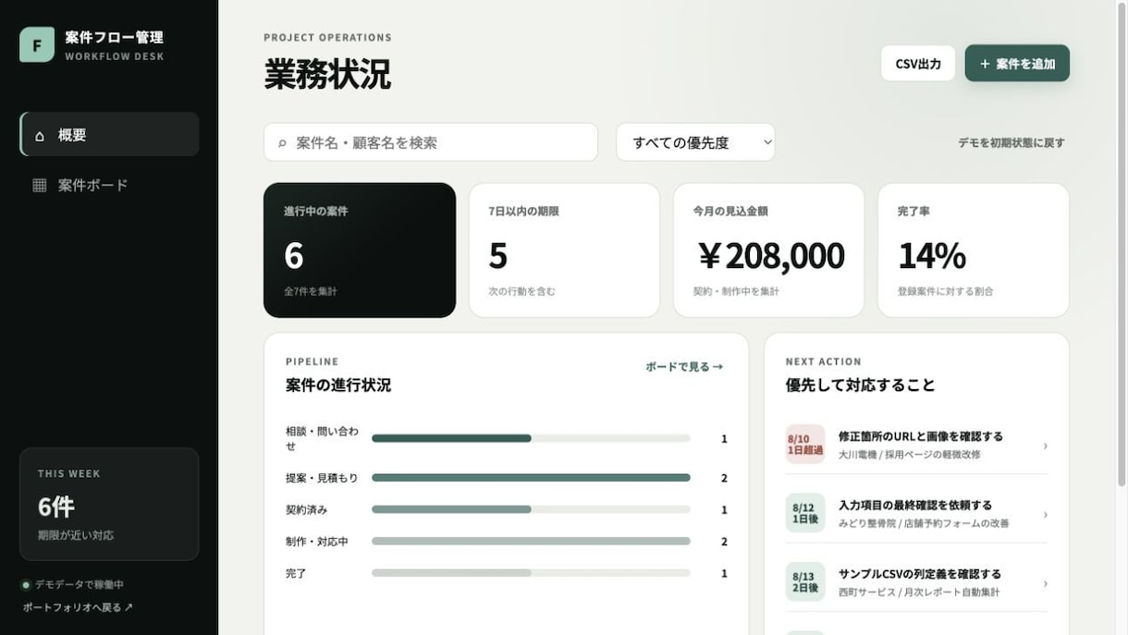Click the 相談・問い合わせ stage label
1128x635 pixels.
coord(323,438)
